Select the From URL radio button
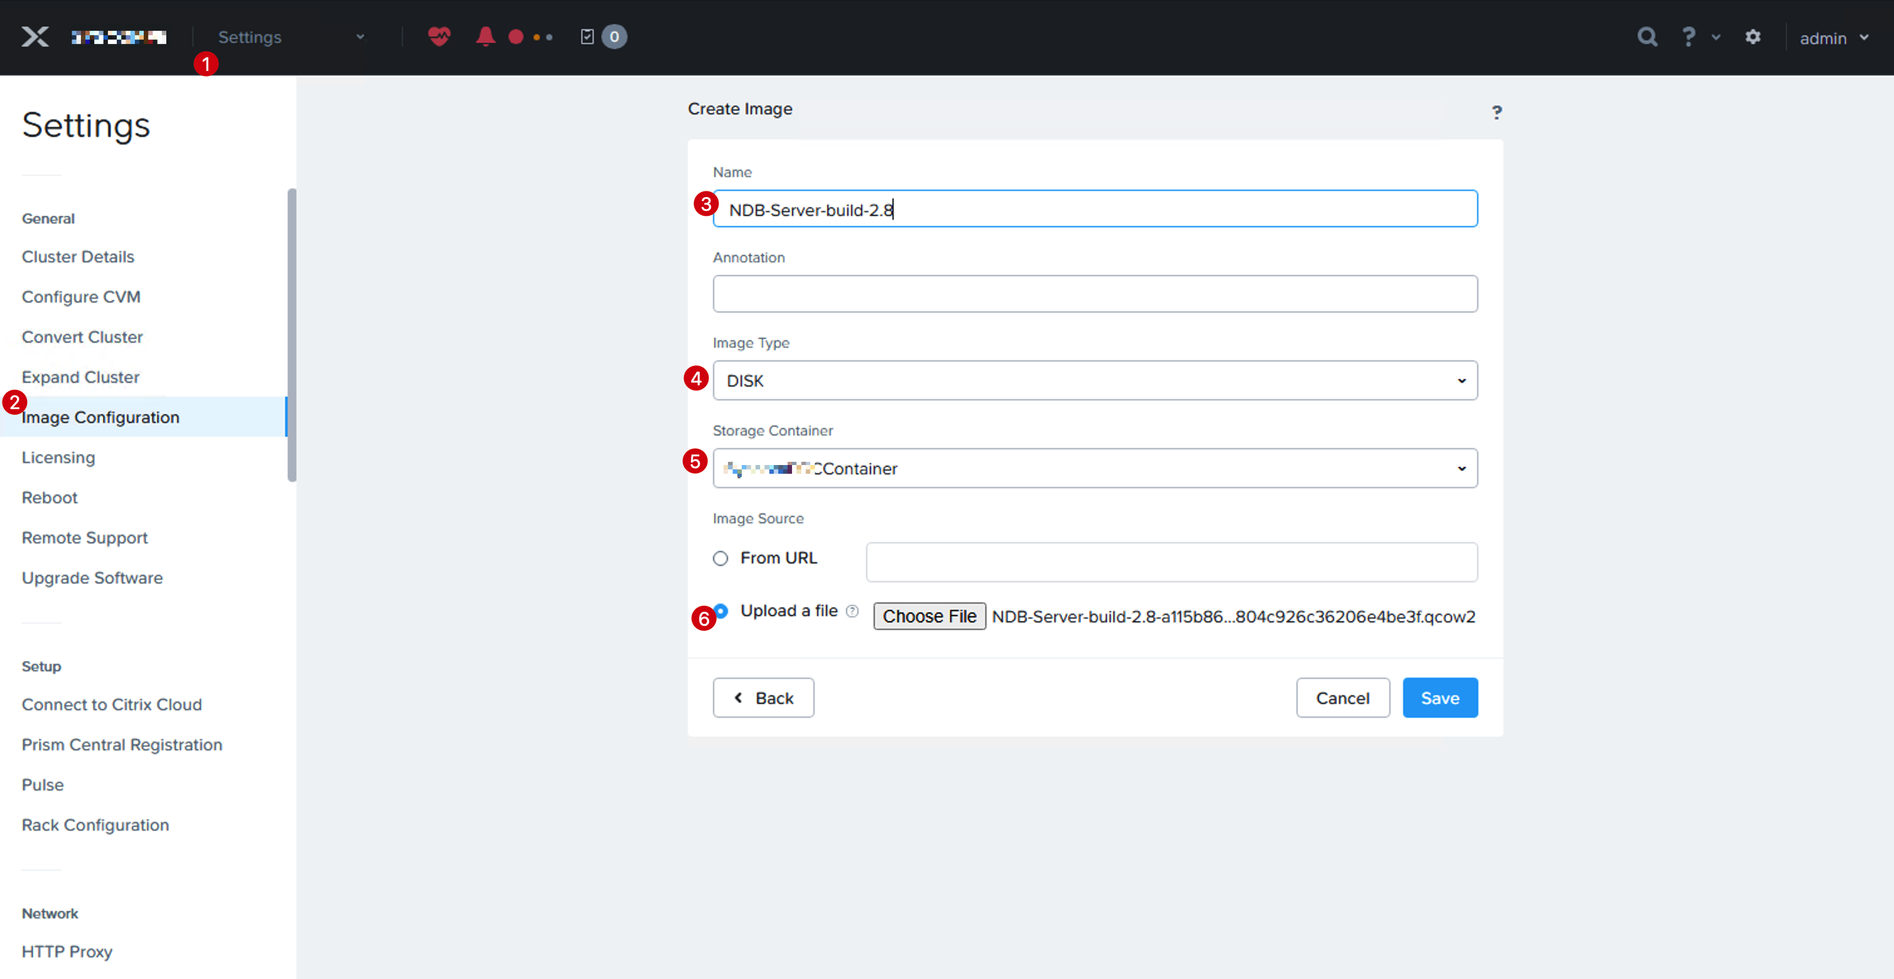1894x979 pixels. pos(720,559)
